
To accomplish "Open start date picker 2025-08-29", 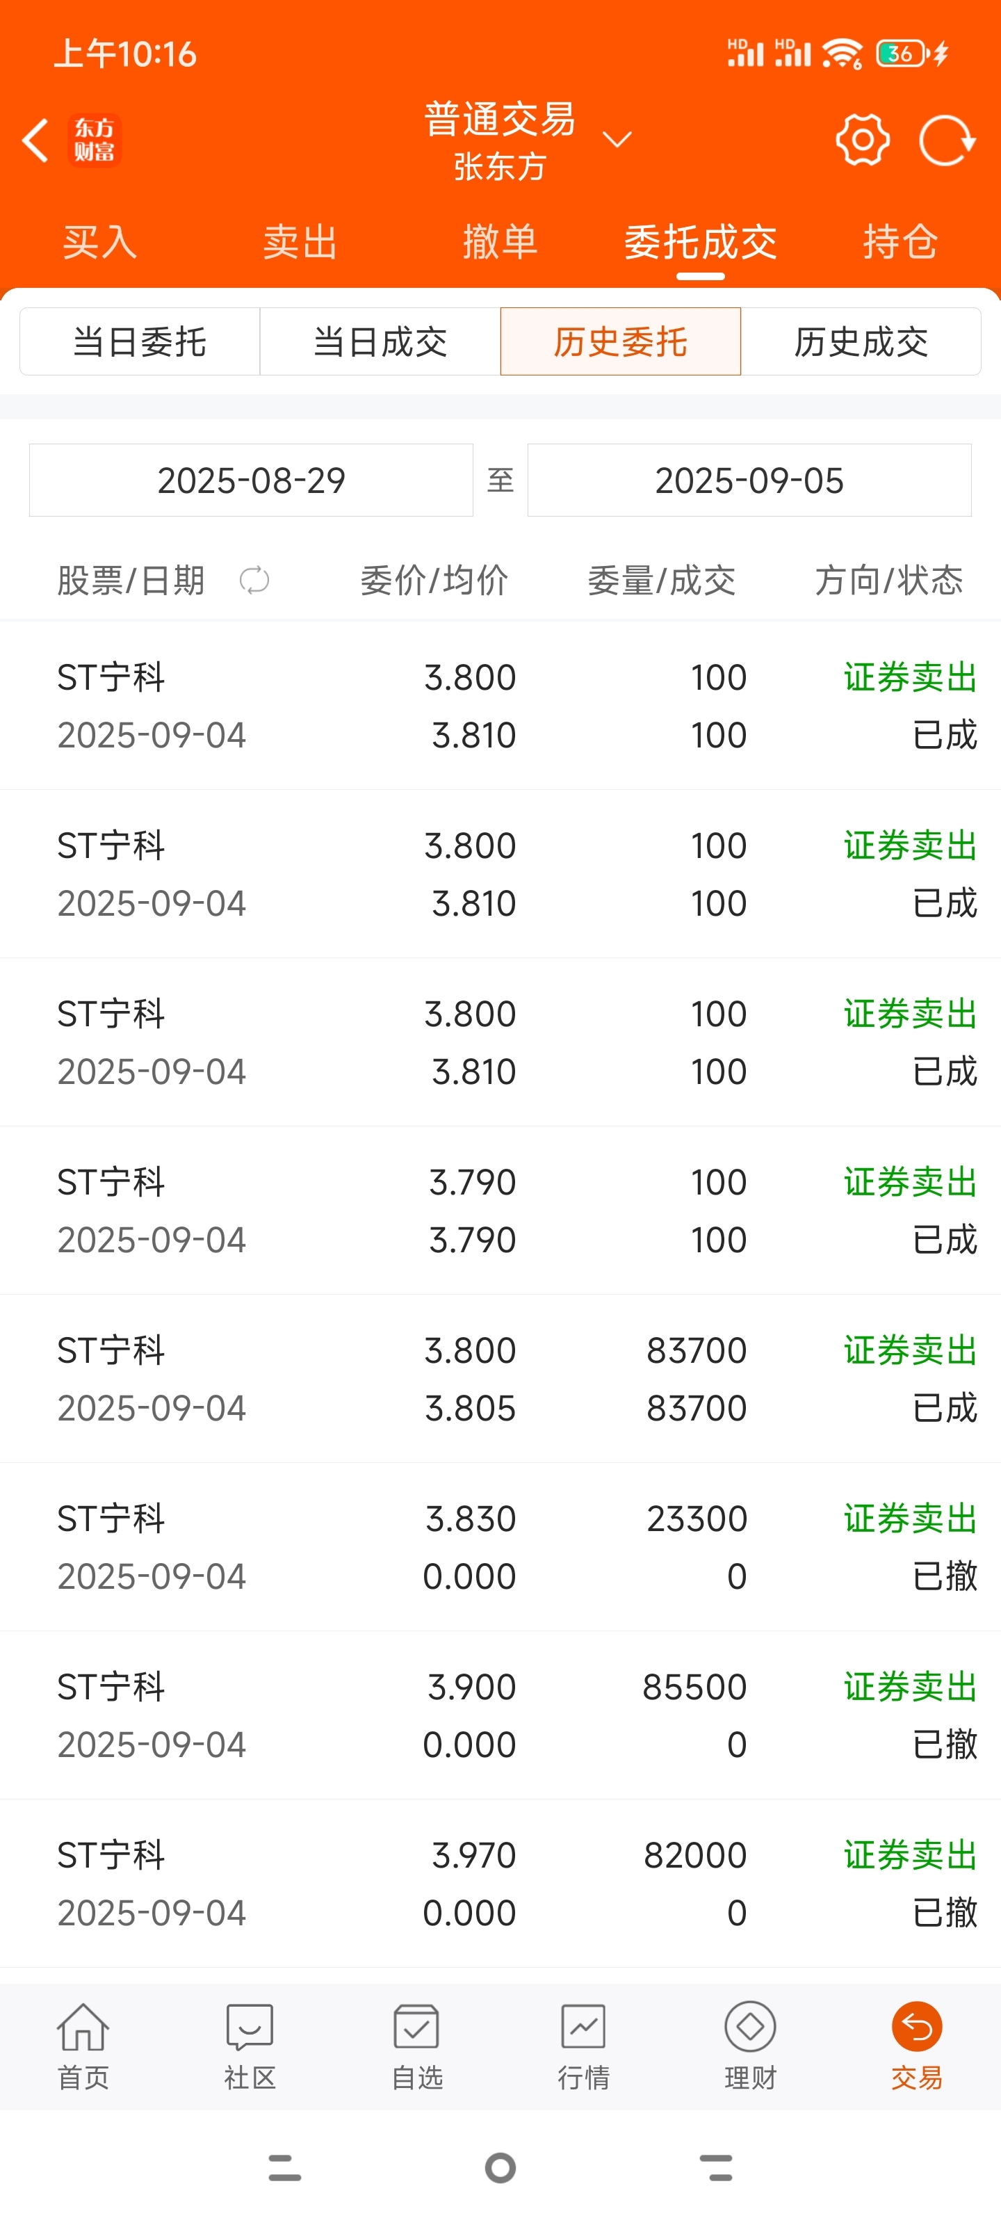I will (x=252, y=480).
